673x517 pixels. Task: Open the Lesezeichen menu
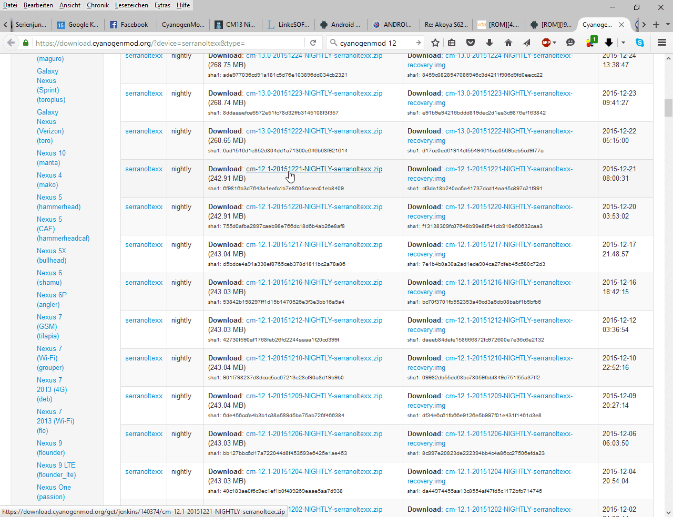tap(131, 5)
